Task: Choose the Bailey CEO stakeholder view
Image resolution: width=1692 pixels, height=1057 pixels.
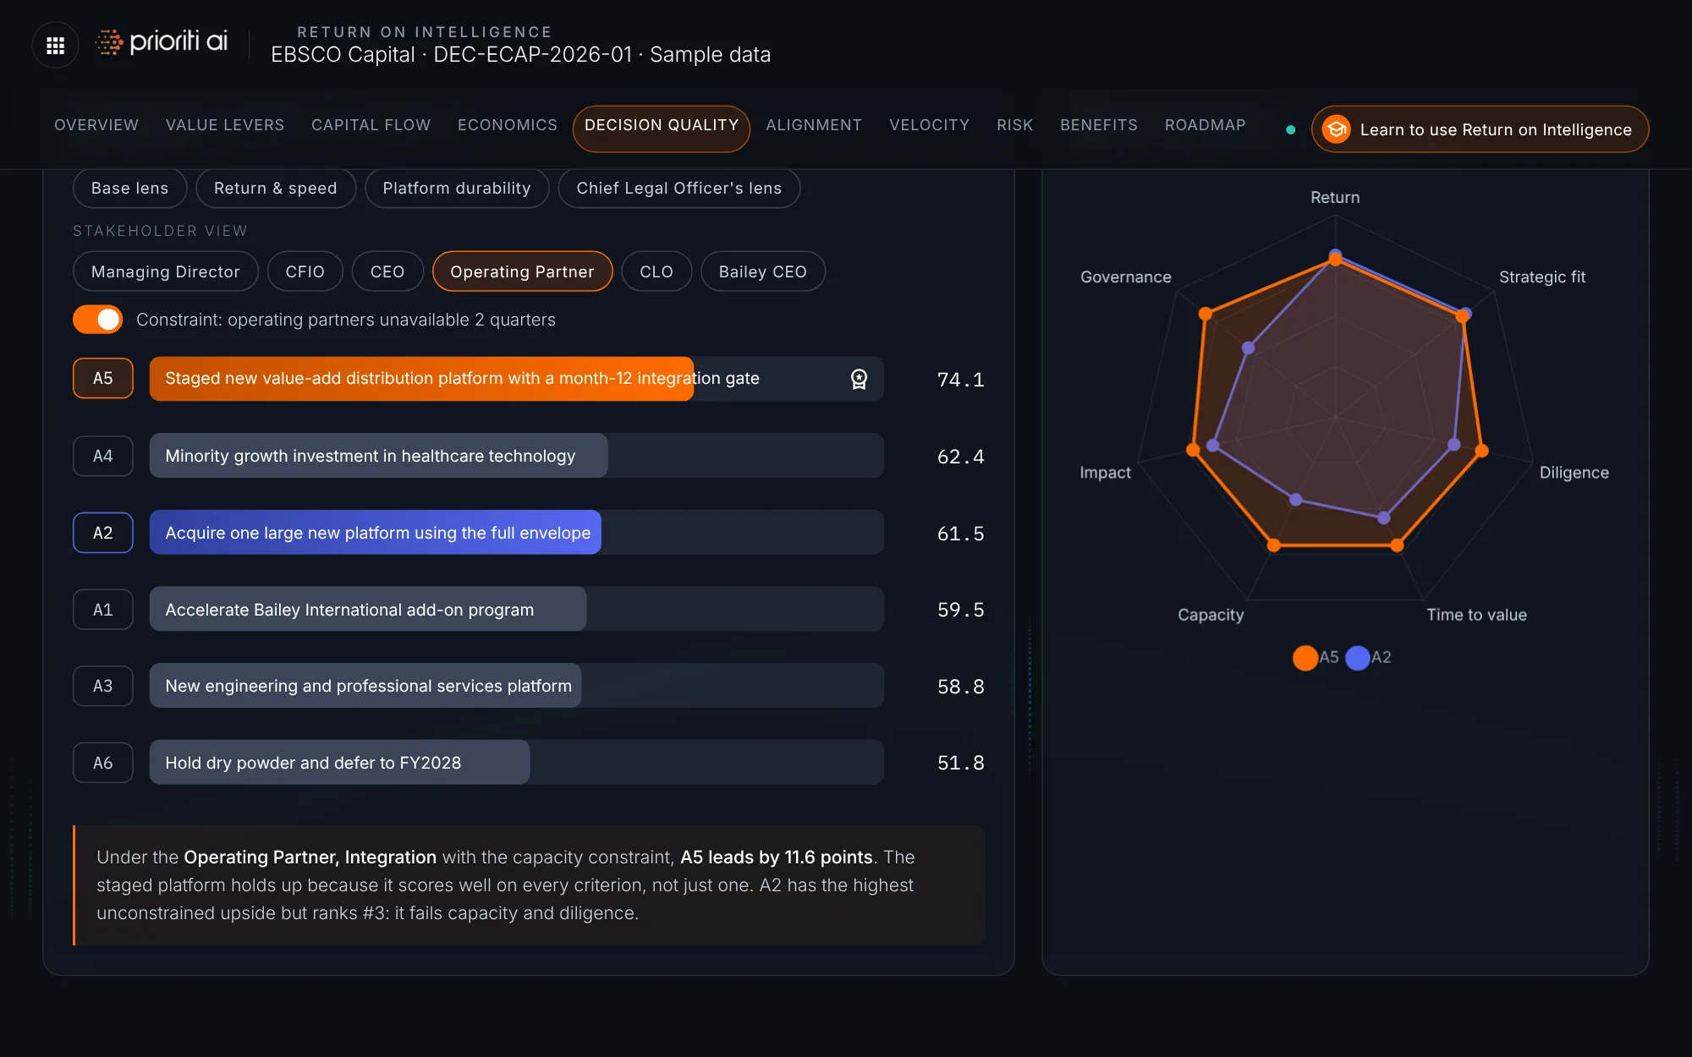Action: coord(762,271)
